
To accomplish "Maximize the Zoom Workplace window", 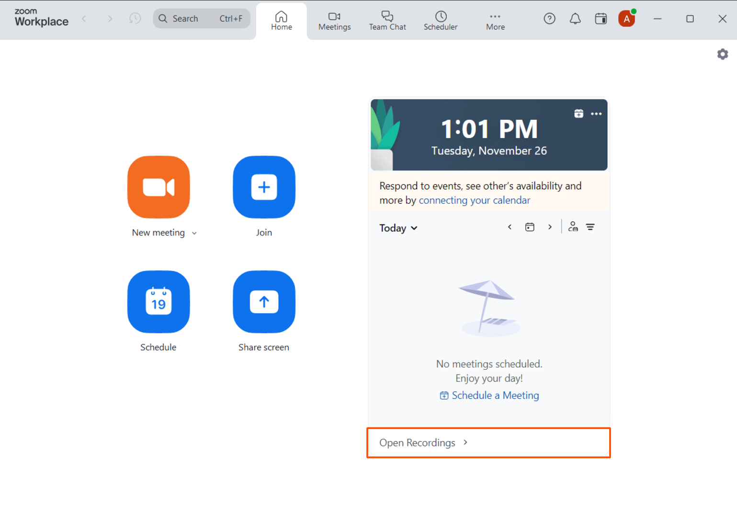I will [690, 19].
